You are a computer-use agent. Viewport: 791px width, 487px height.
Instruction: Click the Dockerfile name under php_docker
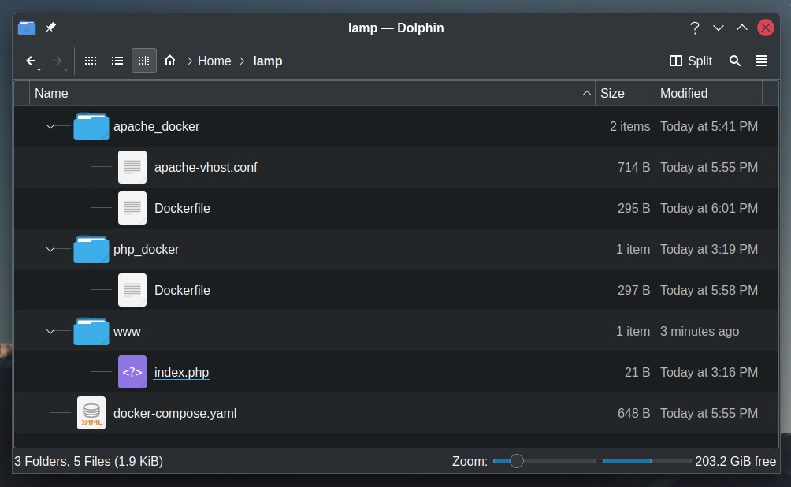click(x=182, y=291)
